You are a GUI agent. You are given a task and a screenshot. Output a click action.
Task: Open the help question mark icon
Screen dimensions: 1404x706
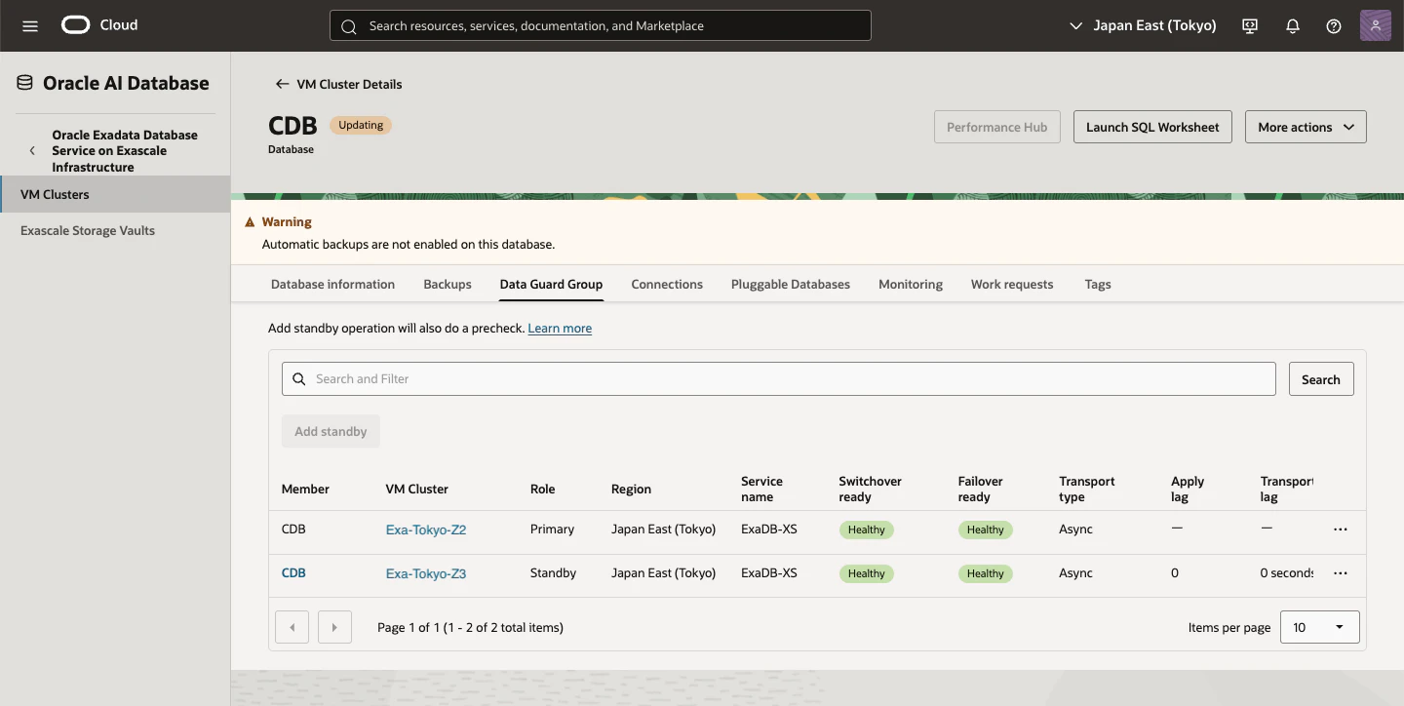(x=1334, y=26)
